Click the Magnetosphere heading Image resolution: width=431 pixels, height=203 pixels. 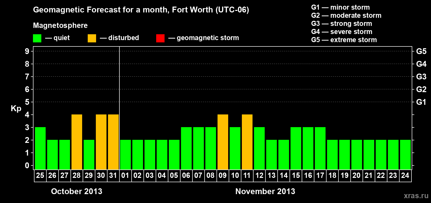[60, 25]
